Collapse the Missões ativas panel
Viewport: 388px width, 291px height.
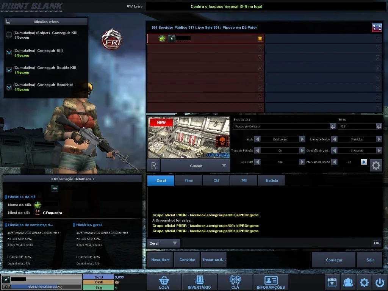[8, 22]
